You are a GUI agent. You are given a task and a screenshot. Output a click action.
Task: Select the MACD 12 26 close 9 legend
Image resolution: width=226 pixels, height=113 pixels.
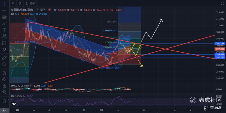21,86
